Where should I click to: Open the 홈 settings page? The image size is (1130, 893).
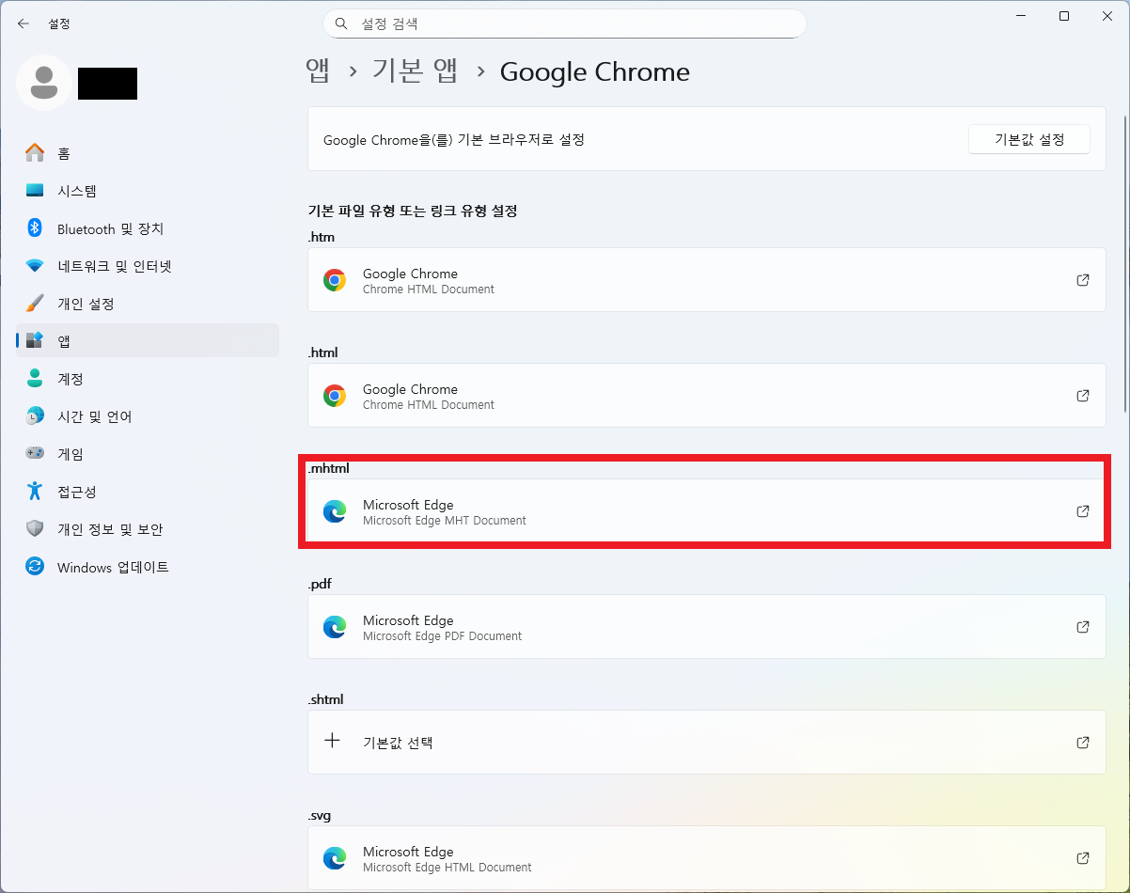[148, 153]
